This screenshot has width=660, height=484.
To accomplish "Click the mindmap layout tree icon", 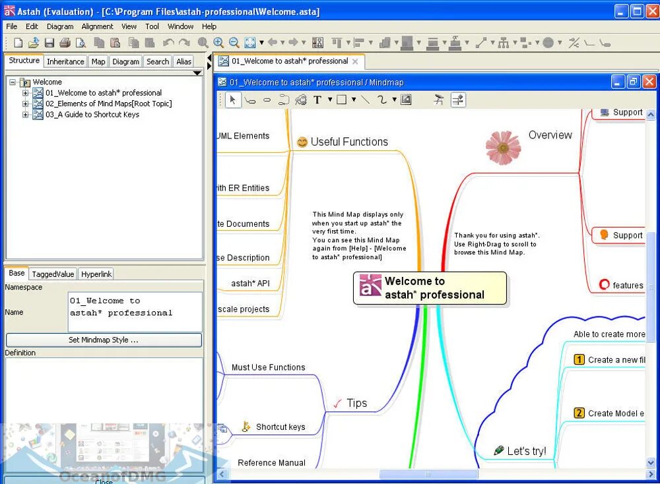I will [504, 42].
